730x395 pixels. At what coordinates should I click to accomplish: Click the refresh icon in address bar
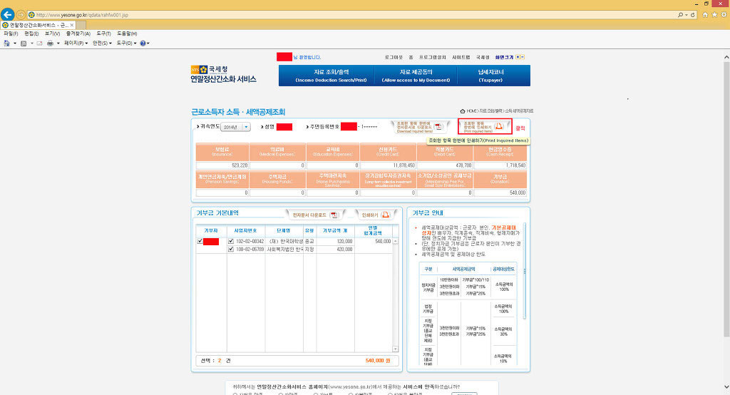(x=693, y=15)
